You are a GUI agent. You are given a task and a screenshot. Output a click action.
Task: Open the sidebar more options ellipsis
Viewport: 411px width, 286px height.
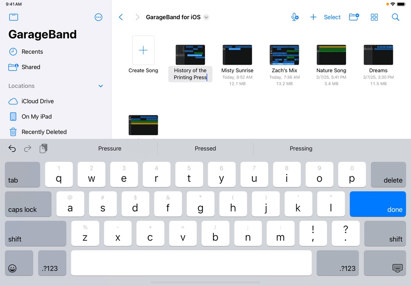98,17
